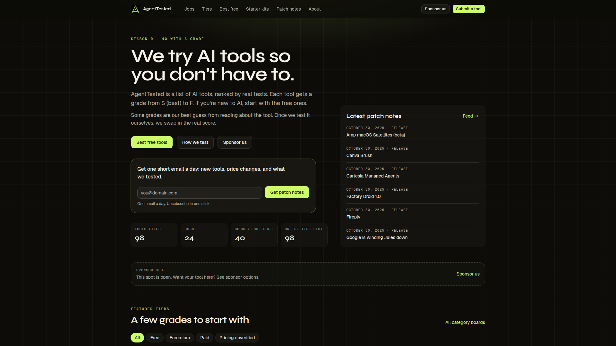Click the Jobs 24 stat card
Screen dimensions: 616x346
[204, 235]
